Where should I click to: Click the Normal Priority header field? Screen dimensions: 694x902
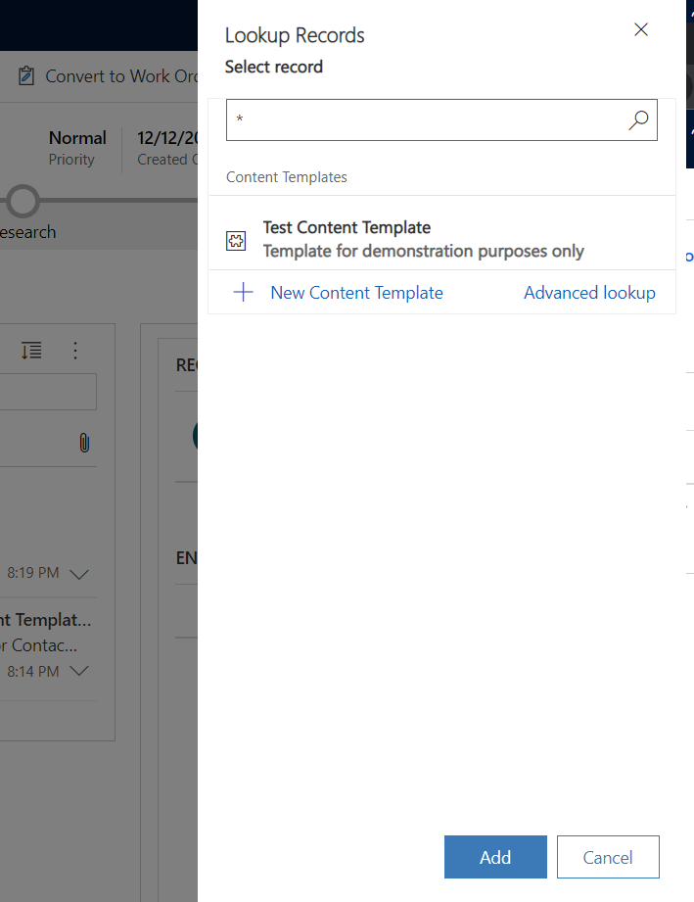point(77,147)
